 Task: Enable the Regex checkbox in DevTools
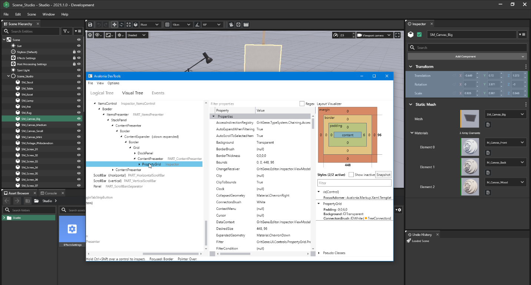tap(302, 104)
